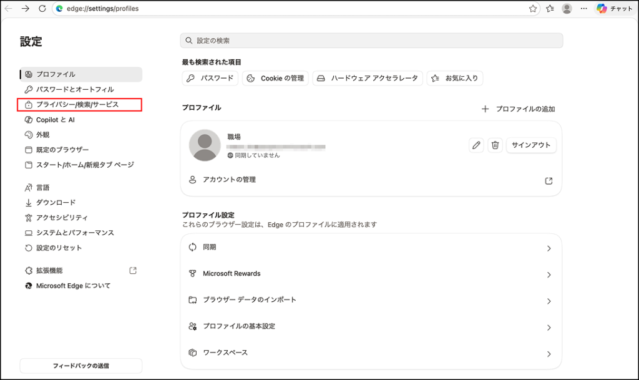639x380 pixels.
Task: Expand the 同期 row chevron
Action: click(x=549, y=248)
